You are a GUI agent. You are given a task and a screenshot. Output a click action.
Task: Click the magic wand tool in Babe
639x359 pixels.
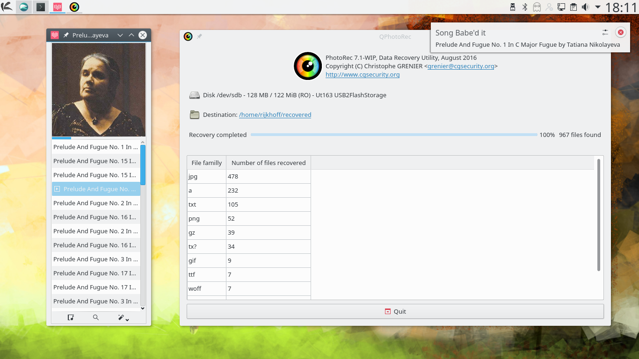121,317
